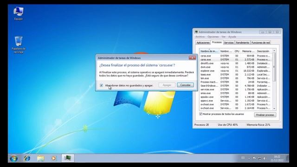Launch Windows Media Player from taskbar

pyautogui.click(x=54, y=158)
